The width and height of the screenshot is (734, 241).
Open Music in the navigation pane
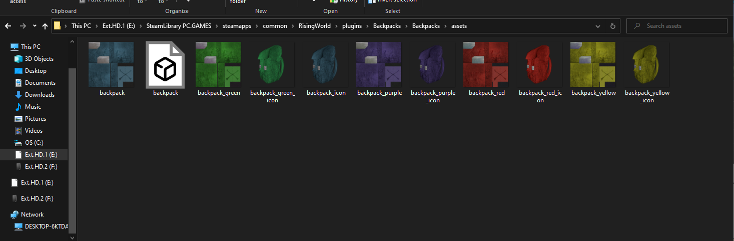click(x=33, y=107)
